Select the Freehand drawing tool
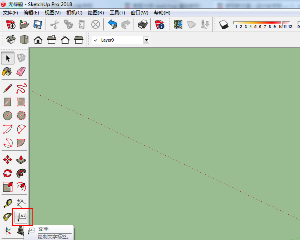 click(21, 88)
